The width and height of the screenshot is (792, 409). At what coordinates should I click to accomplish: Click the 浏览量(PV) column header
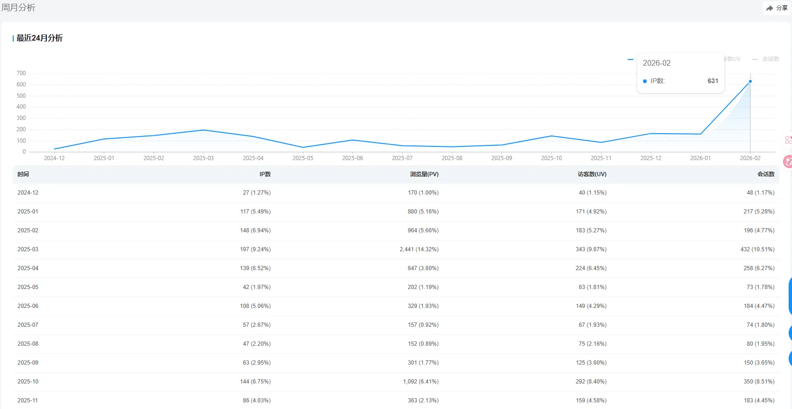(x=424, y=174)
